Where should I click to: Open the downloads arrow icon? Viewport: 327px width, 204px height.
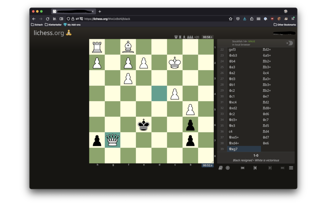[245, 19]
